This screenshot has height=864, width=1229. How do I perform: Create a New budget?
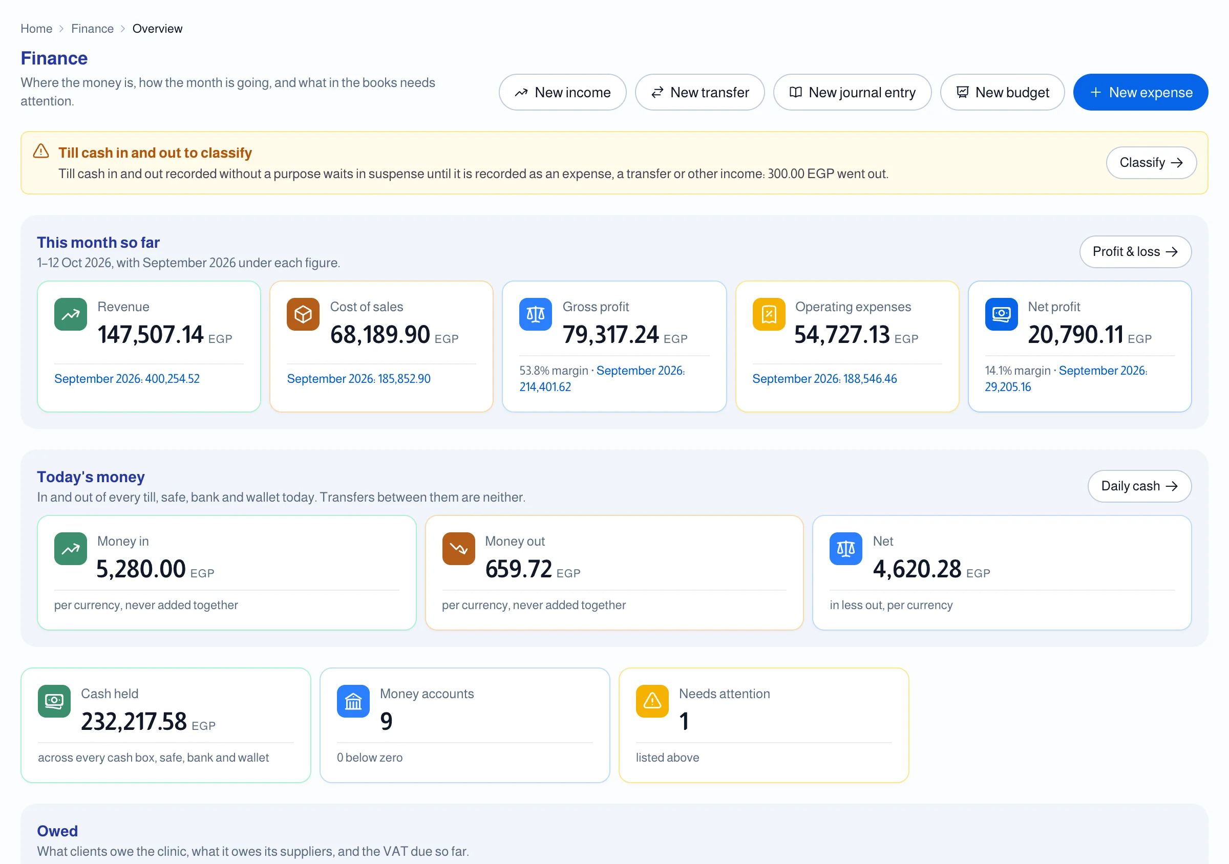coord(1002,93)
